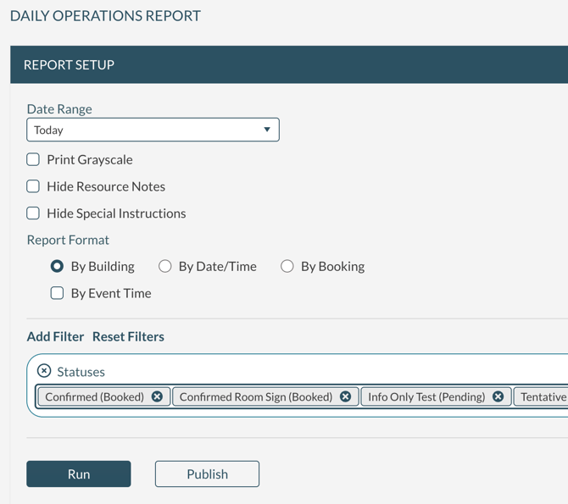Screen dimensions: 568x504
Task: Remove the Confirmed (Booked) status chip
Action: [157, 396]
